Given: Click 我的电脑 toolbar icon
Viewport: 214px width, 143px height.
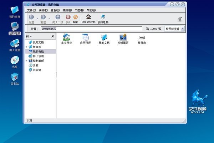Looking at the screenshot, I should [x=103, y=19].
